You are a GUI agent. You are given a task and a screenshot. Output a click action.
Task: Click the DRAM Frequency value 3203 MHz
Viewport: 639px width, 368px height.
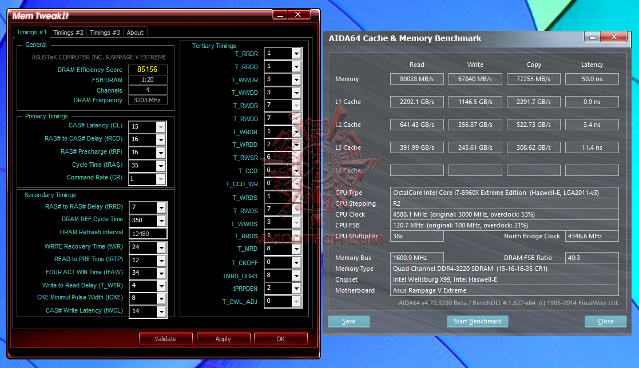[x=148, y=100]
